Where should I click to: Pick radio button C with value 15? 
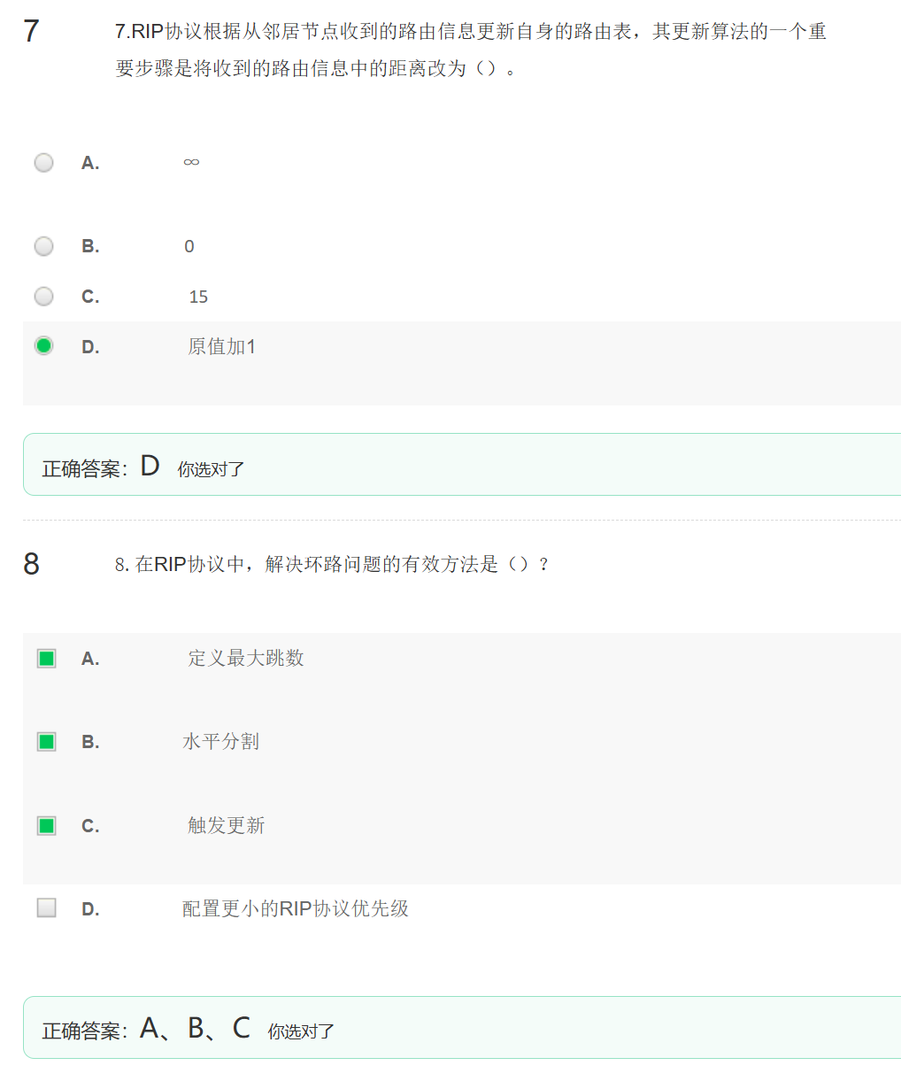tap(43, 297)
